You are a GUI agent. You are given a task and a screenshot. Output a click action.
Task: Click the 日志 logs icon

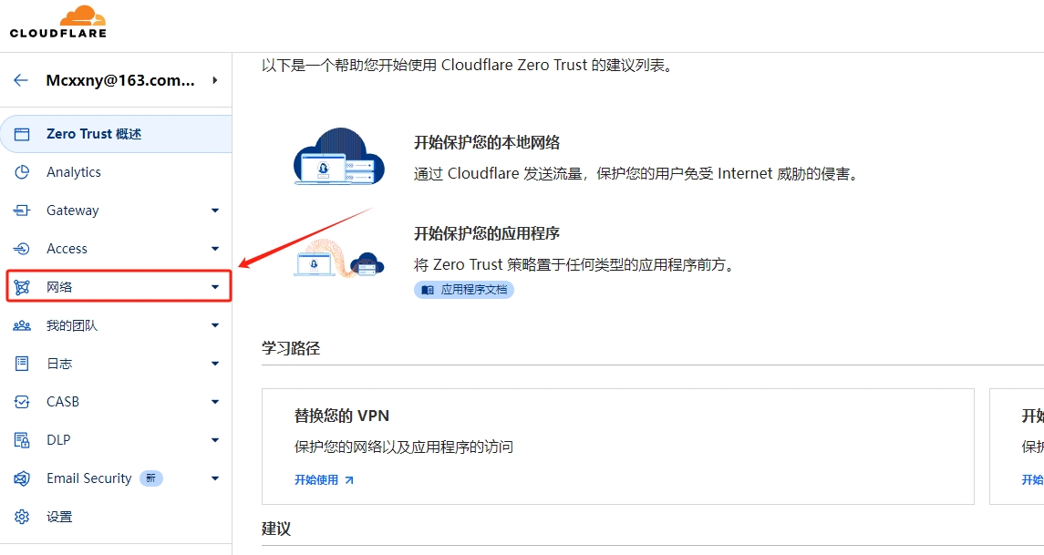[x=22, y=364]
